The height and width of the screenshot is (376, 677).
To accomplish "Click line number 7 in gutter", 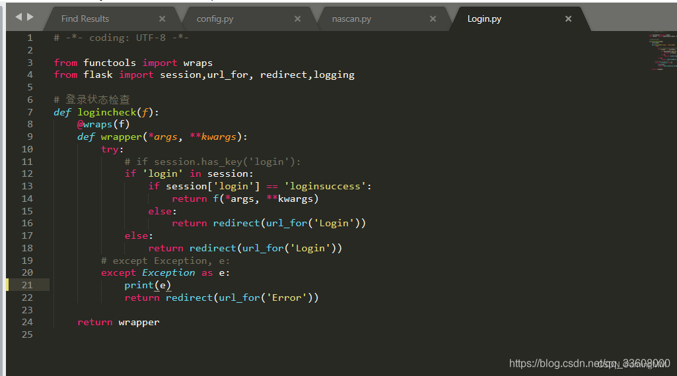I will (x=30, y=112).
